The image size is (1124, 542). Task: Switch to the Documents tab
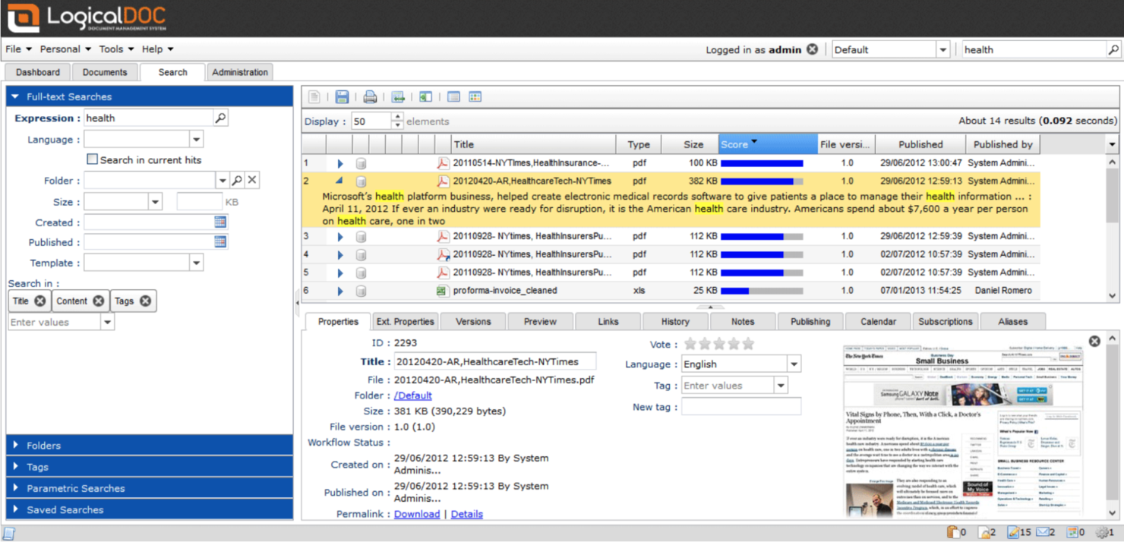(x=105, y=72)
